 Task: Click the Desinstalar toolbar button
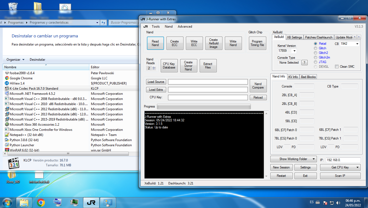38,60
